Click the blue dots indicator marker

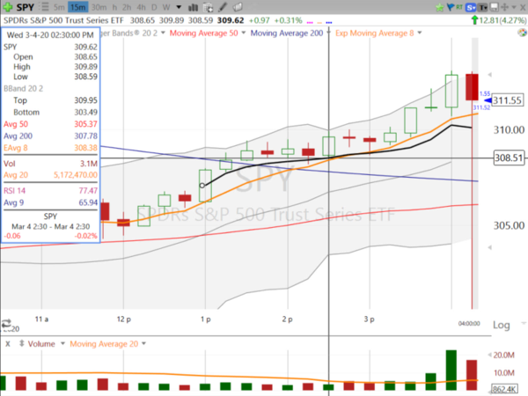(x=329, y=23)
